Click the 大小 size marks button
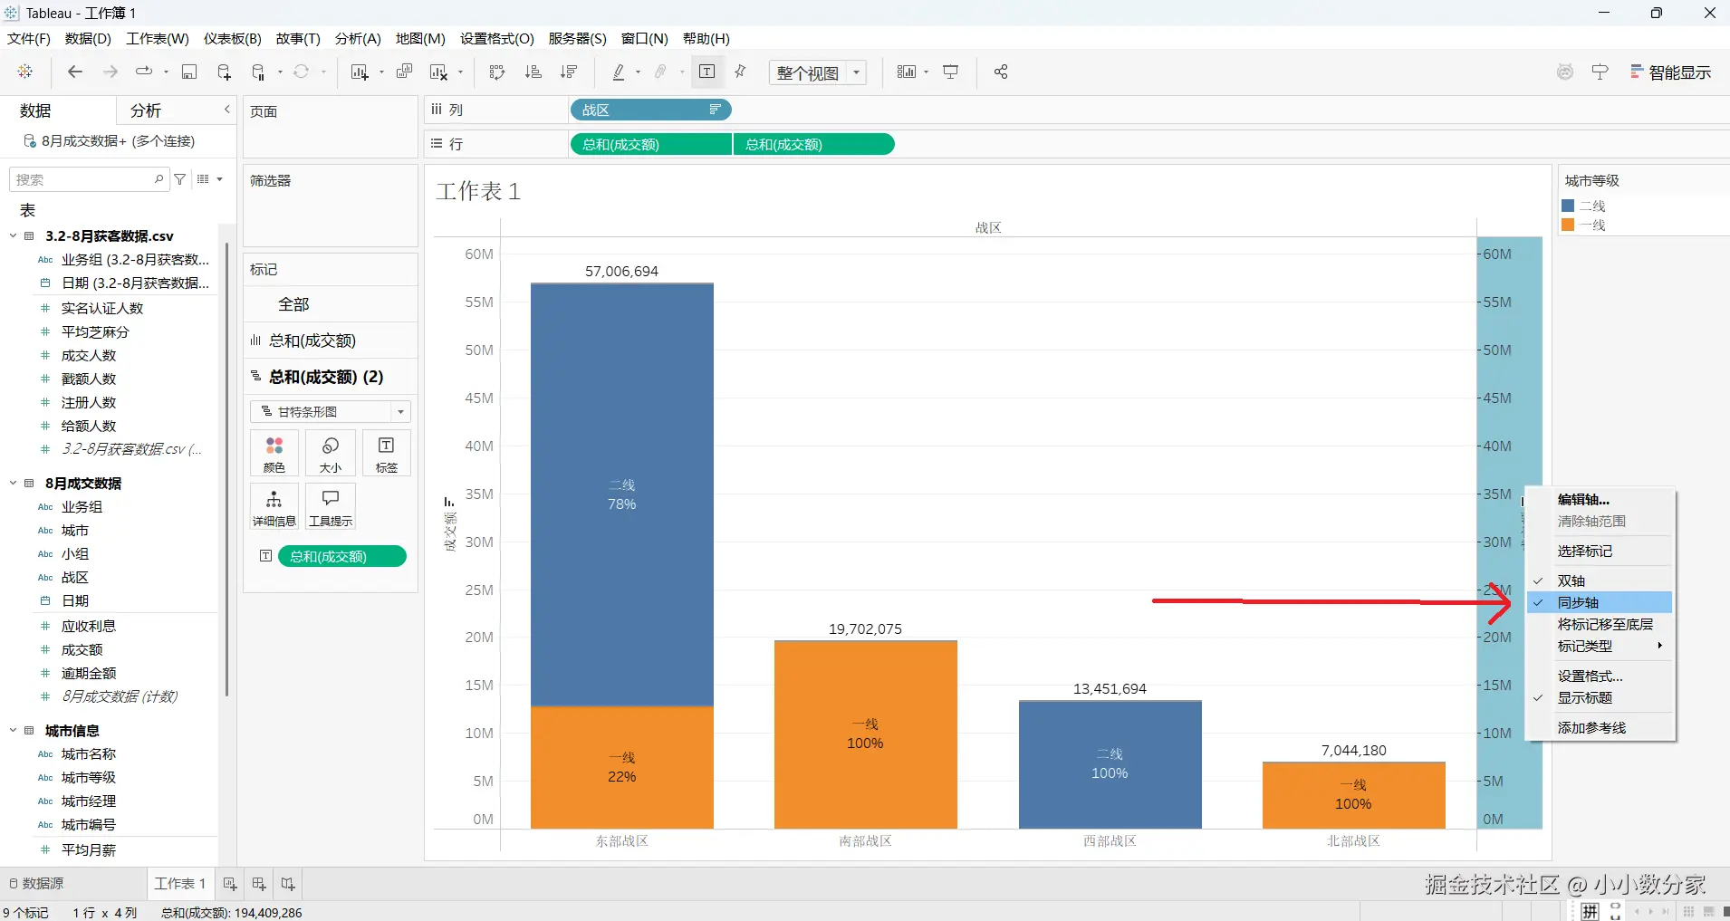 (x=331, y=454)
